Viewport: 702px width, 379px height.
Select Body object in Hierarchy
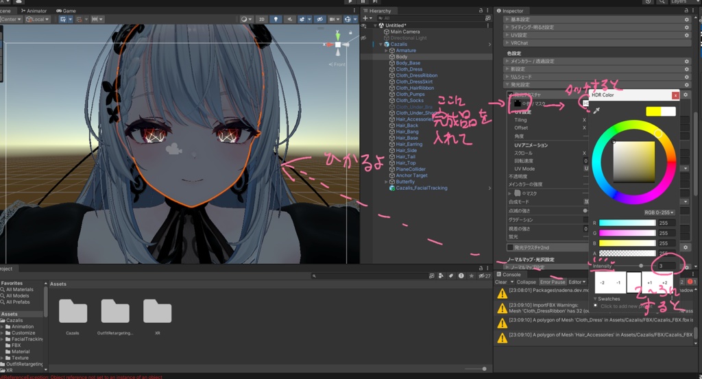pos(401,57)
